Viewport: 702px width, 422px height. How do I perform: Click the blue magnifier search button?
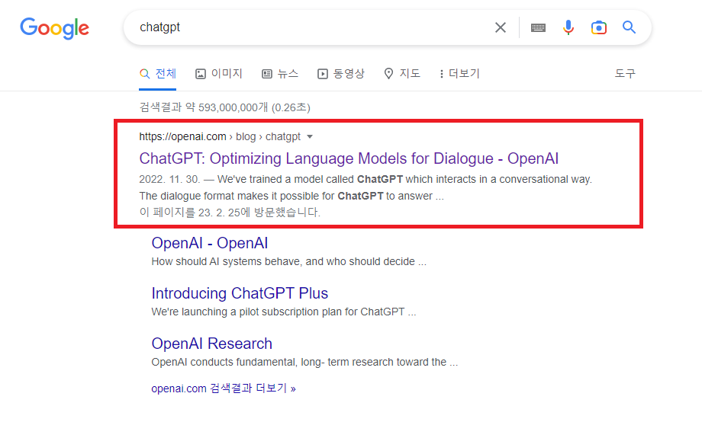click(629, 27)
